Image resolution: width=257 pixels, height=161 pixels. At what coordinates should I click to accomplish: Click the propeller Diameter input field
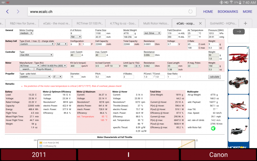point(75,77)
